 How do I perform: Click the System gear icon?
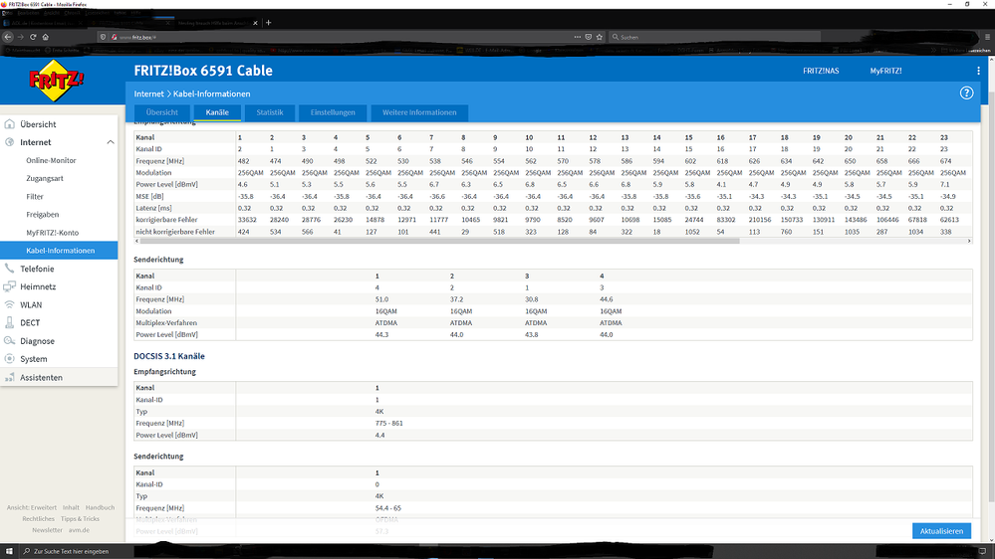[x=10, y=359]
